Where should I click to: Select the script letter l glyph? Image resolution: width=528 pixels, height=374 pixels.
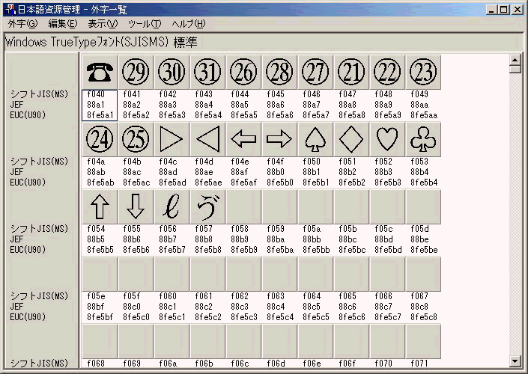pos(172,207)
